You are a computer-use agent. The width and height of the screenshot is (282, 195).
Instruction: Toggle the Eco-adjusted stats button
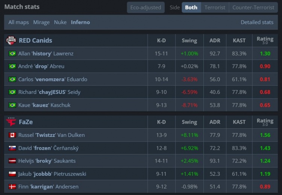click(x=146, y=8)
